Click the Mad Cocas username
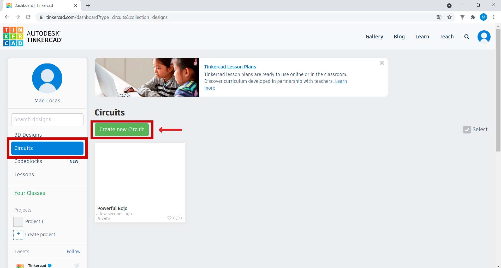The image size is (501, 268). point(47,101)
